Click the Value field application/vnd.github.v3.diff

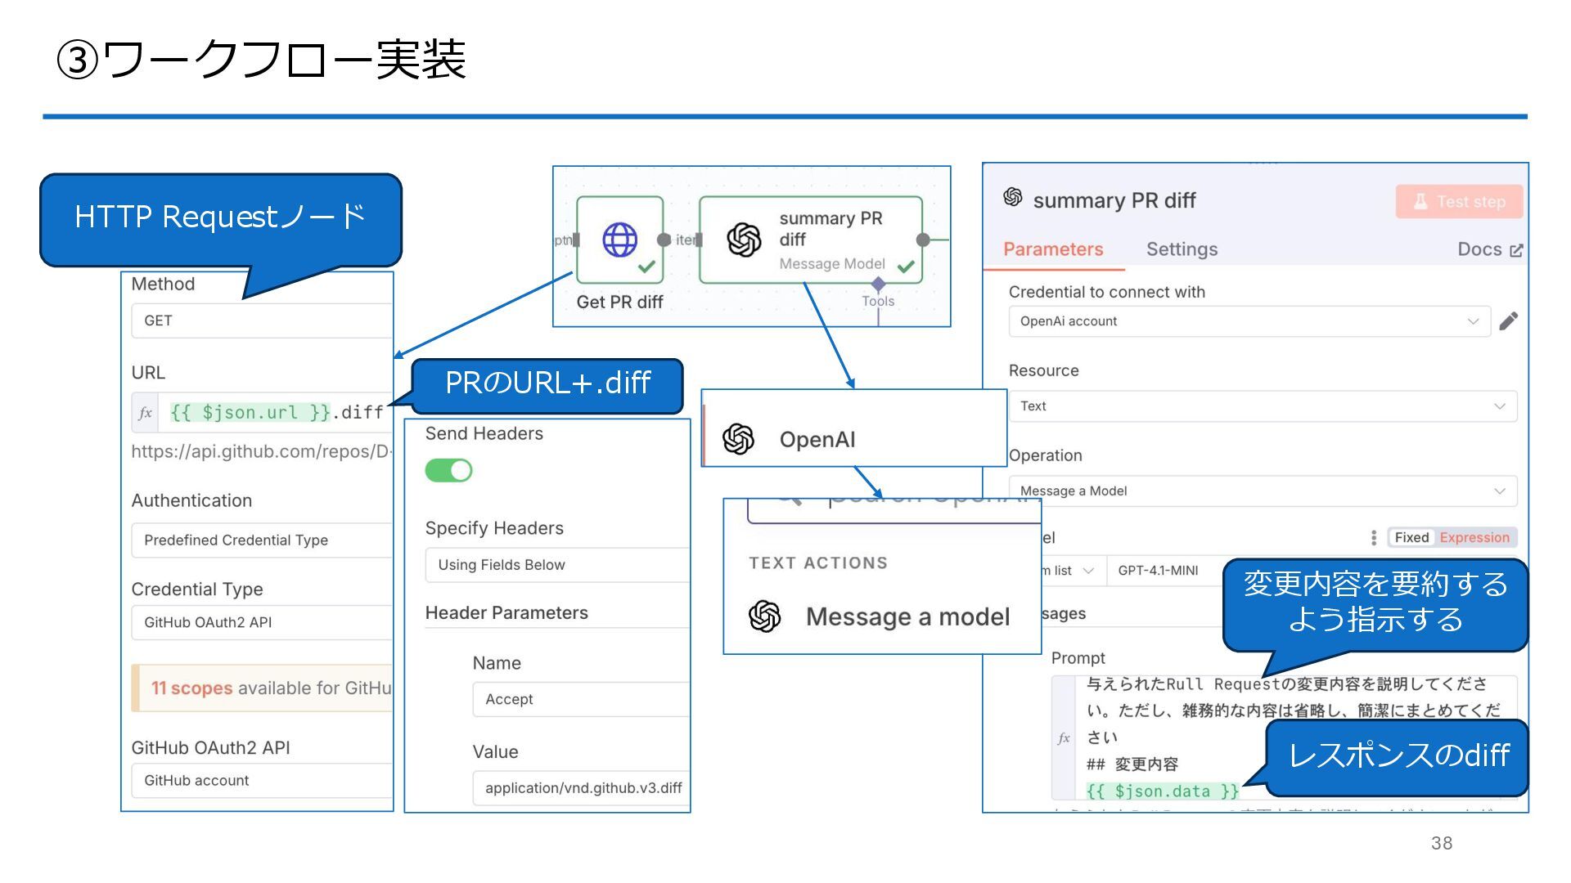(581, 788)
